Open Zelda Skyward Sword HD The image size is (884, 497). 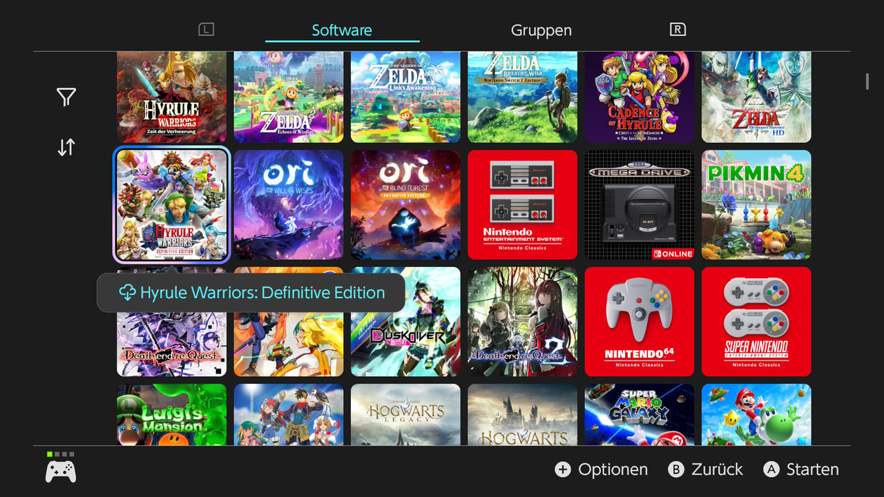756,97
